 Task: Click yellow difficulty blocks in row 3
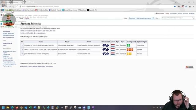click(129, 54)
